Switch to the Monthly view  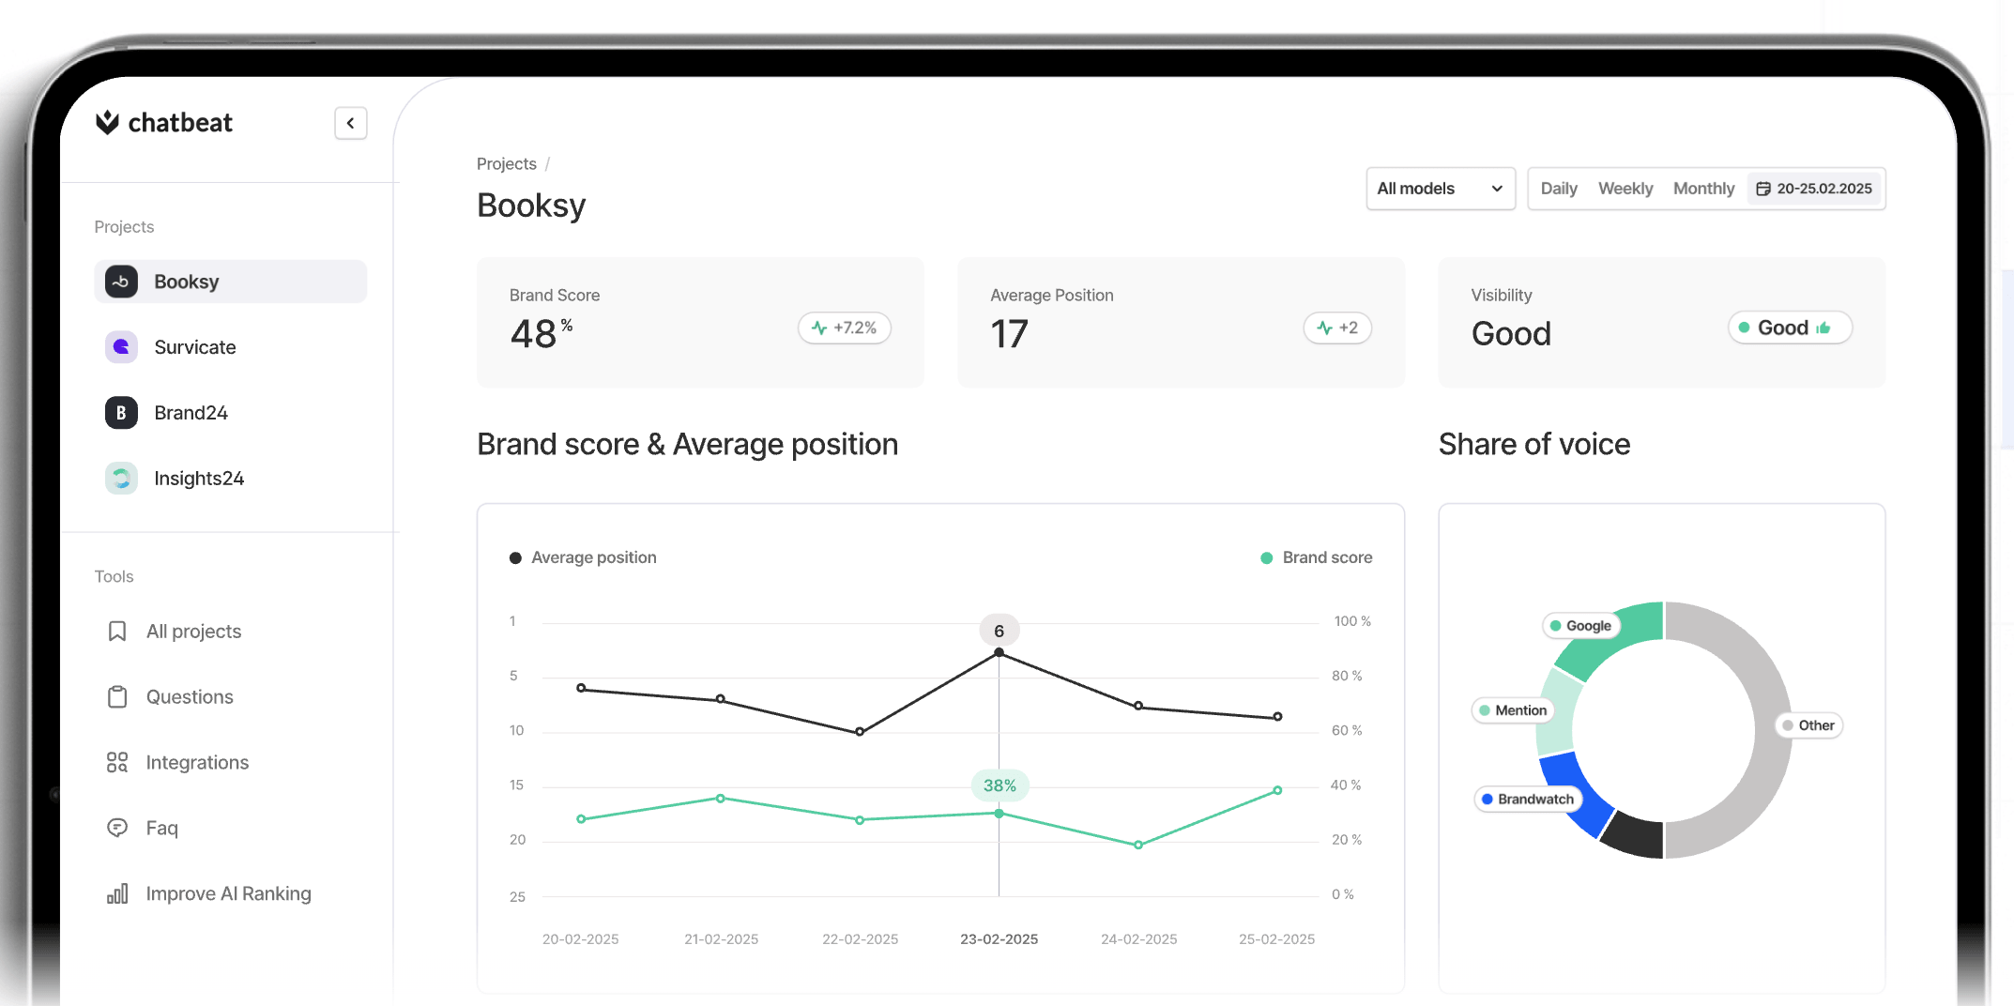tap(1703, 189)
